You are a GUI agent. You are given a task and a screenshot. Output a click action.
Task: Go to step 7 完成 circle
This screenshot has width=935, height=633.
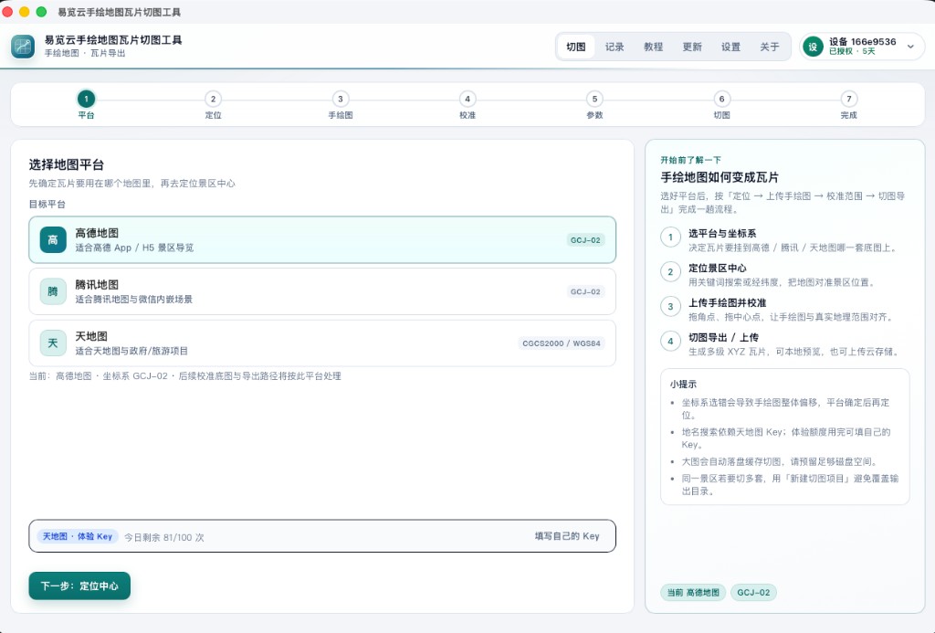(x=849, y=99)
